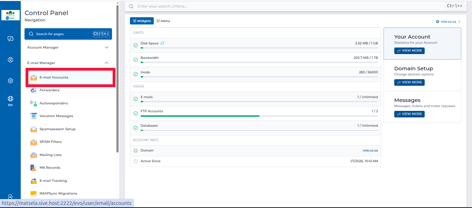Click the FTP Accounts usage progress bar
This screenshot has height=208, width=472.
coord(259,116)
